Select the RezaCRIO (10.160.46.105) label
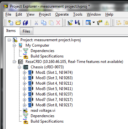This screenshot has height=129, width=128. coord(74,62)
